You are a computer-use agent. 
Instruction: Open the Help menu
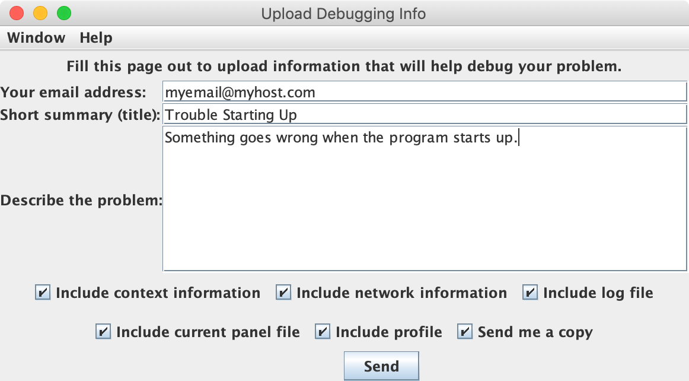coord(96,38)
